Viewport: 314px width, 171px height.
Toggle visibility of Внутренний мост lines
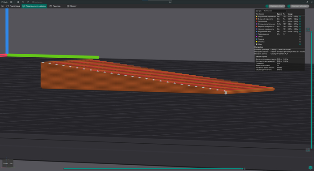300,32
